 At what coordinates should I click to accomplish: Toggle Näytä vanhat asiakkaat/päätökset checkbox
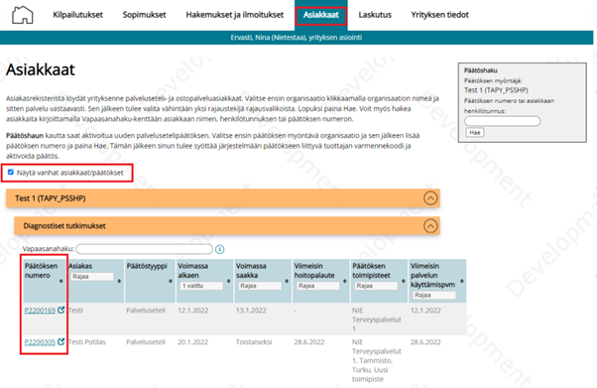pyautogui.click(x=11, y=173)
